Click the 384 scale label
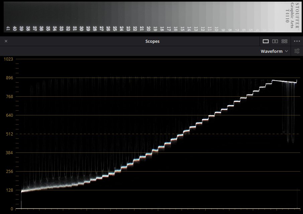 tap(9, 153)
